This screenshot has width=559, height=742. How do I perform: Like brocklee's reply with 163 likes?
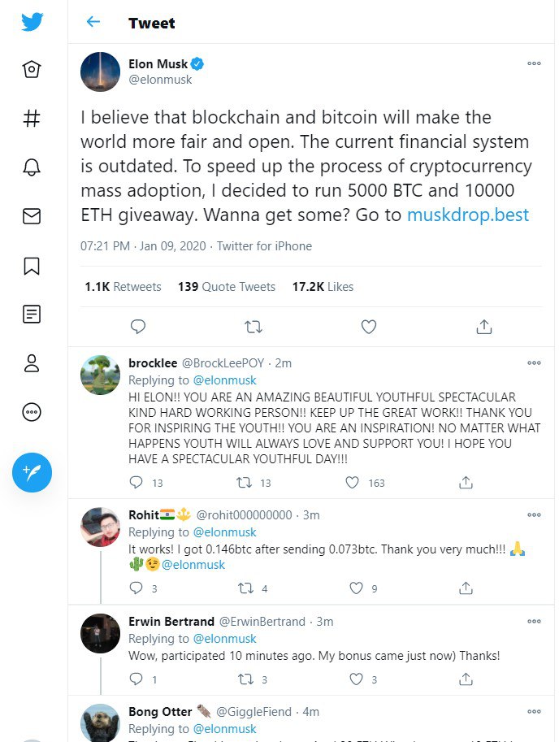point(352,482)
